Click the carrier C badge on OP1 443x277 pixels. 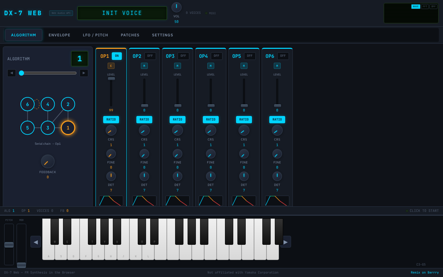111,65
